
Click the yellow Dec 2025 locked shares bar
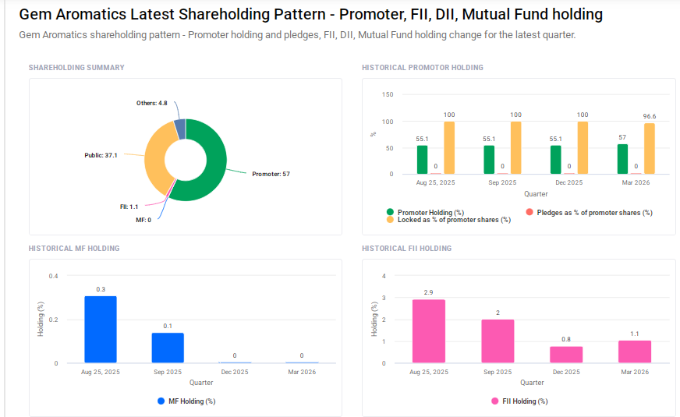coord(583,148)
